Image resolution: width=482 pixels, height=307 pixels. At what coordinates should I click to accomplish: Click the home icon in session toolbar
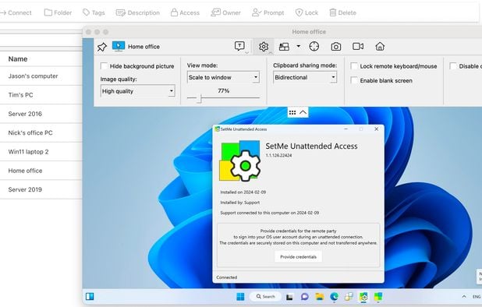point(380,46)
